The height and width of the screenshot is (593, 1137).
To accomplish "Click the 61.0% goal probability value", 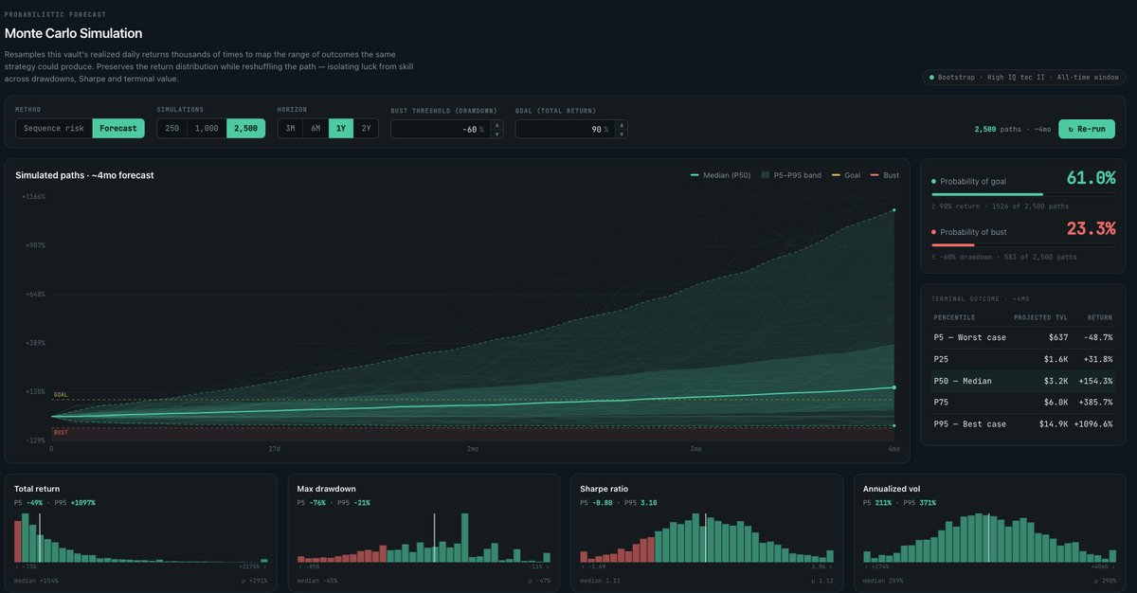I will (x=1091, y=178).
